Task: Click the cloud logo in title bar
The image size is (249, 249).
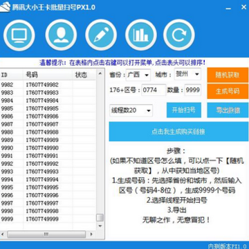Action: [x=5, y=8]
